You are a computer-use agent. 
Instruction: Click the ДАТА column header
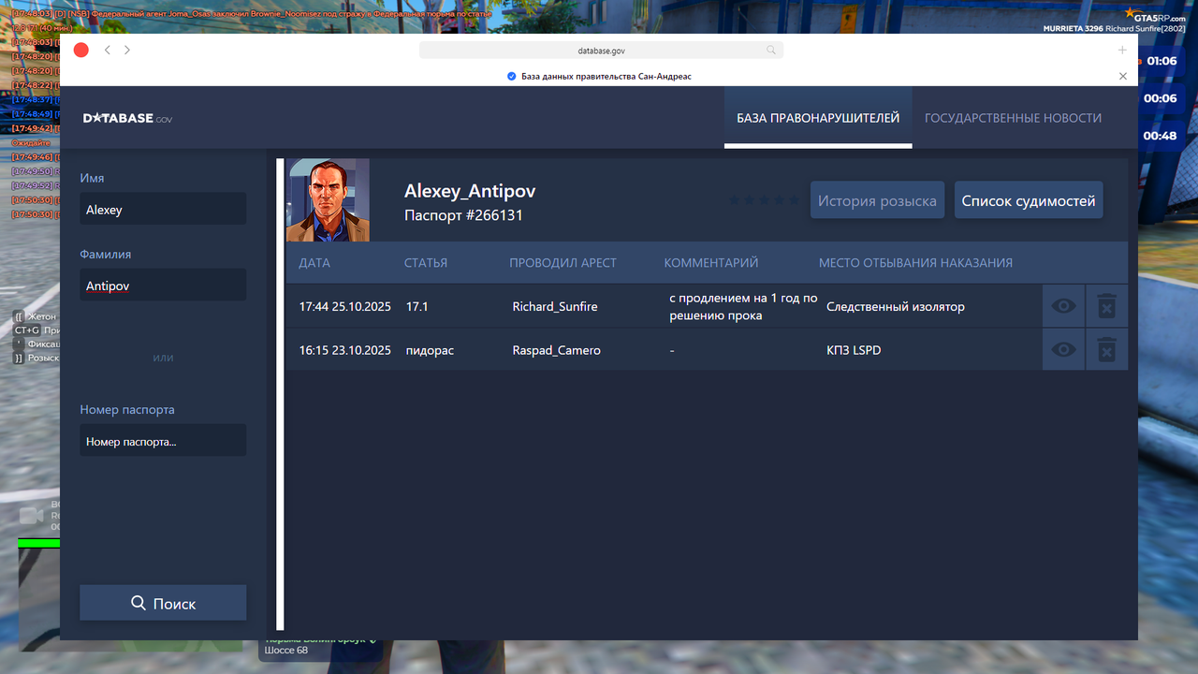pos(314,263)
